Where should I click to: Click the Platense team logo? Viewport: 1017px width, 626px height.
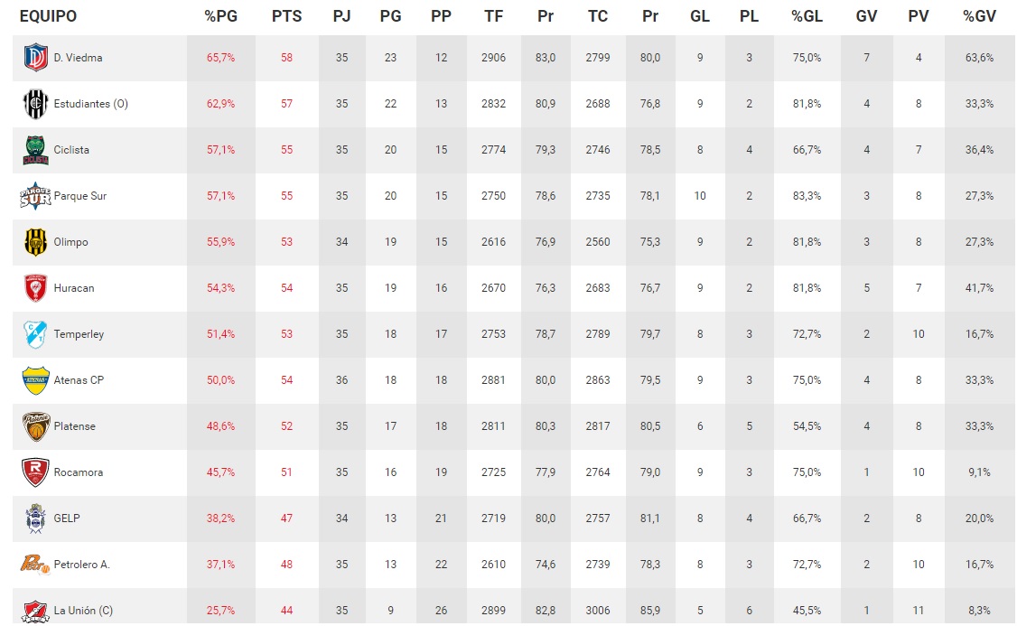point(35,426)
